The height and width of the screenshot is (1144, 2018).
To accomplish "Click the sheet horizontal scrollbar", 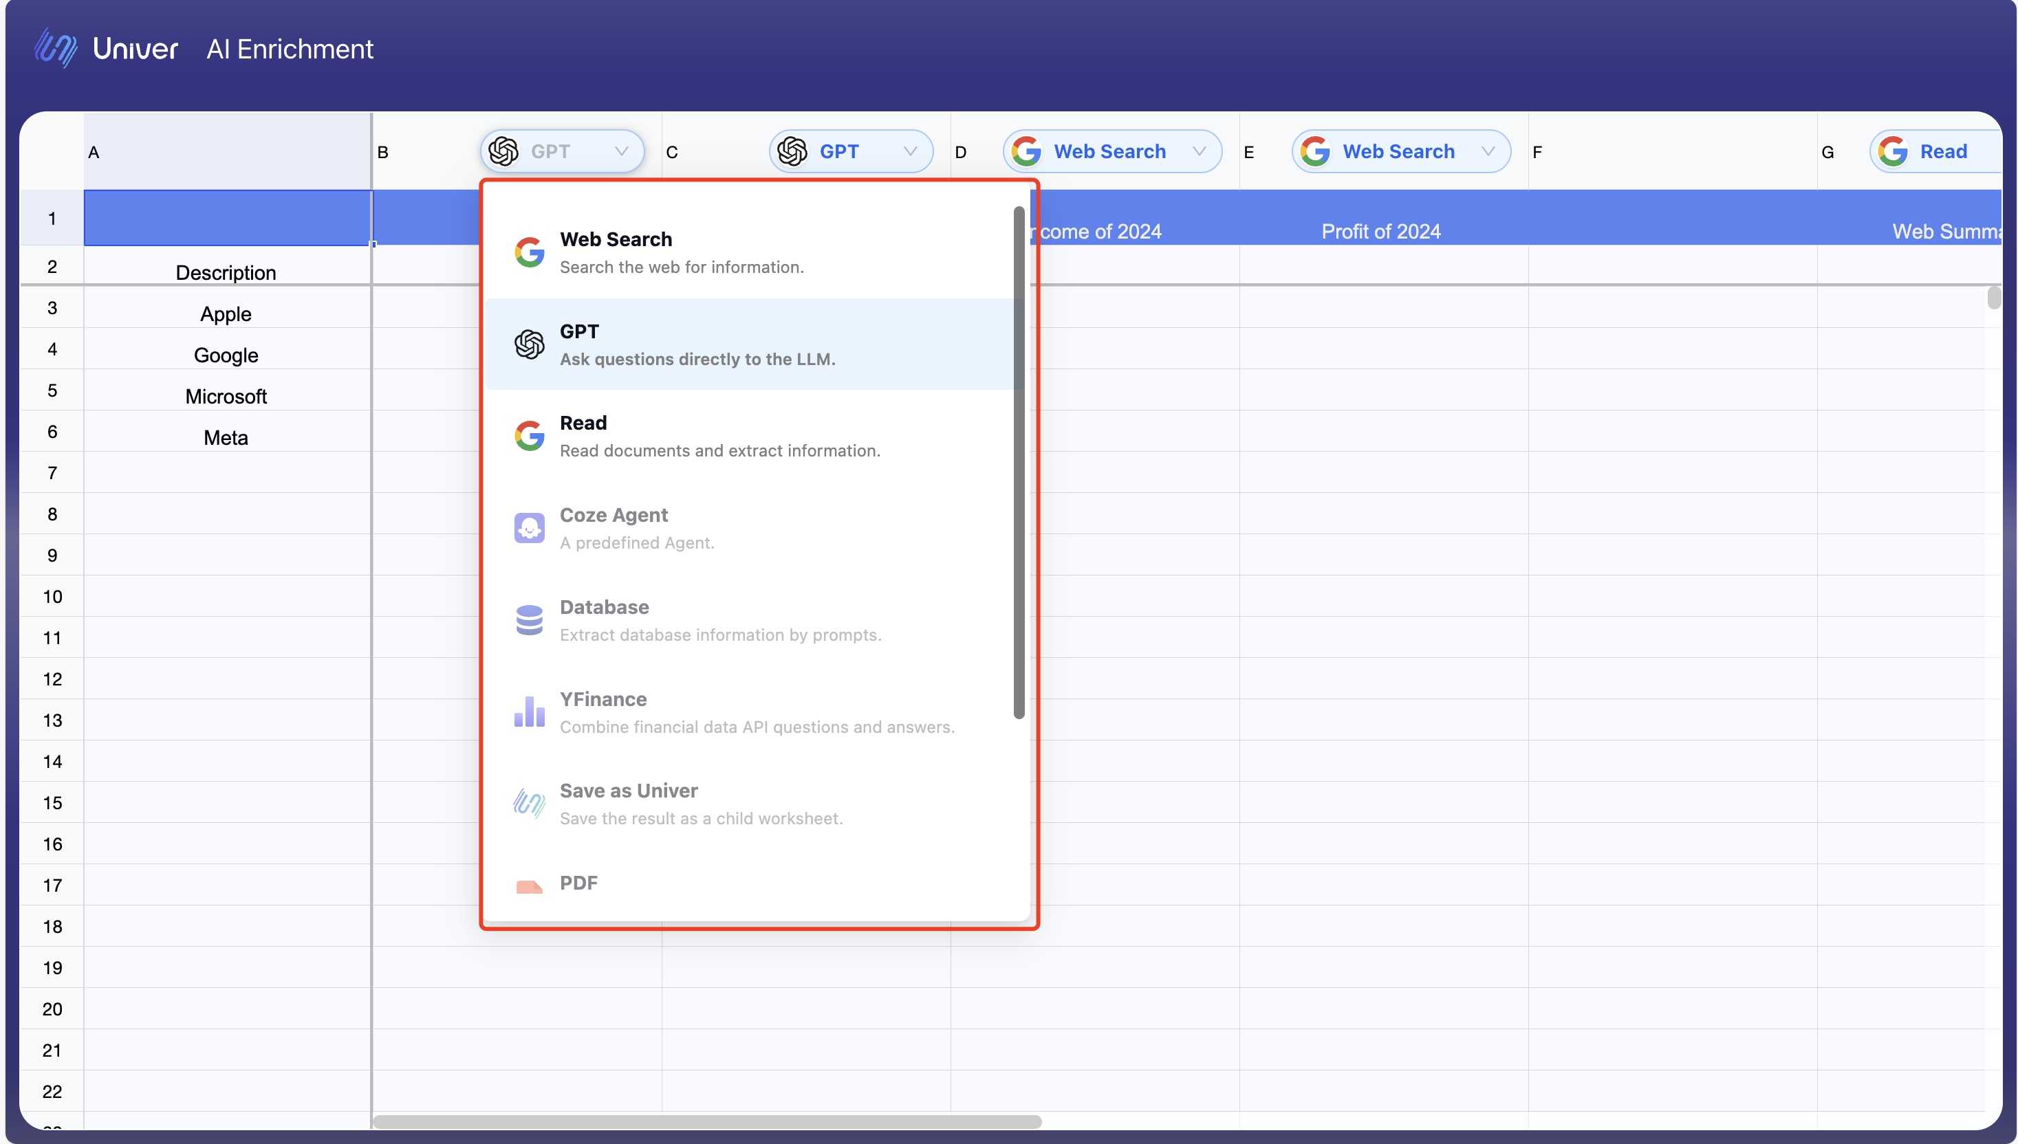I will [x=707, y=1121].
